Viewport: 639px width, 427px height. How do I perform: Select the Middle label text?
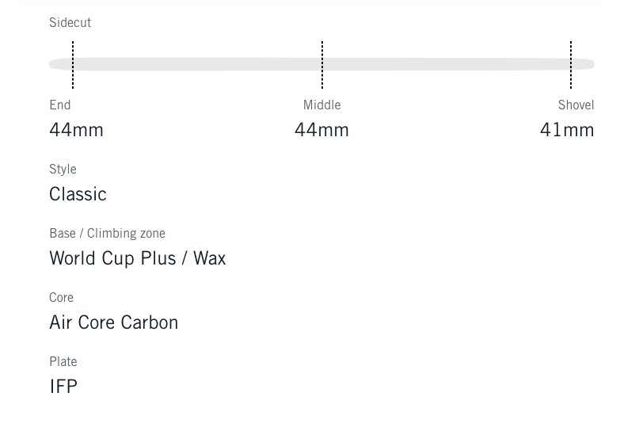pyautogui.click(x=321, y=105)
